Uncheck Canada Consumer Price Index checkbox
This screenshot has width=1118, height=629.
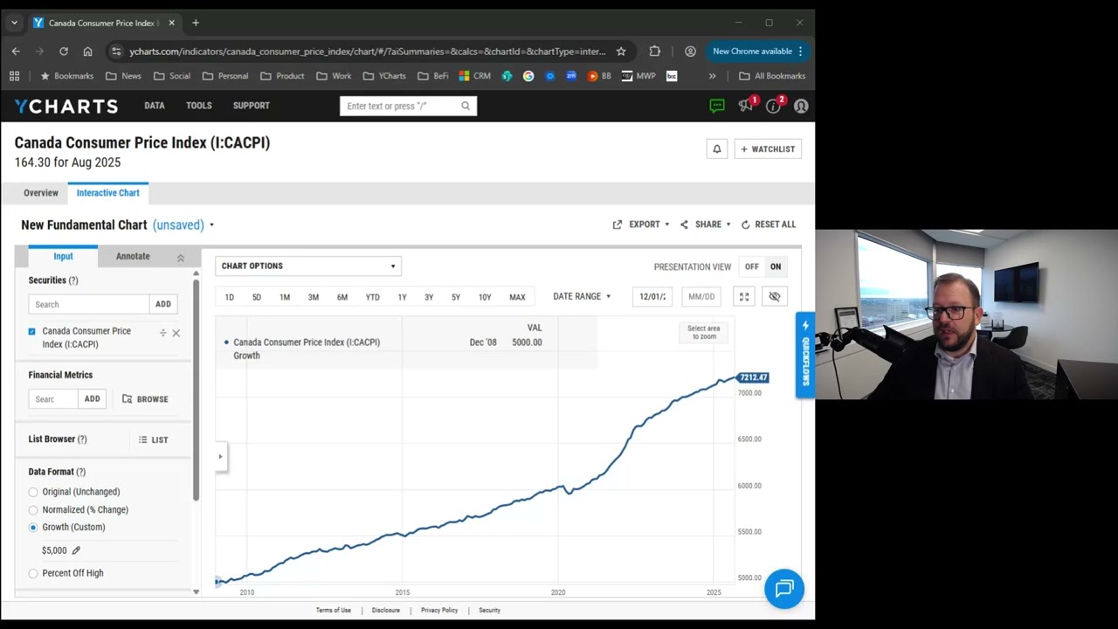[x=32, y=332]
